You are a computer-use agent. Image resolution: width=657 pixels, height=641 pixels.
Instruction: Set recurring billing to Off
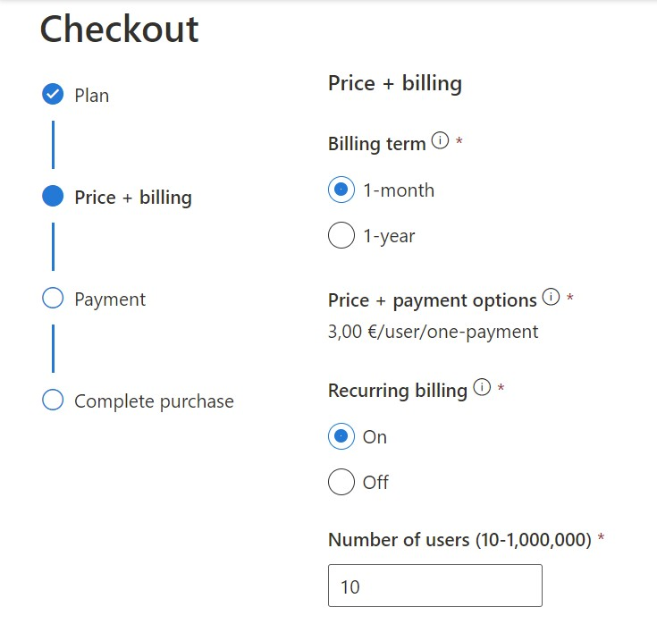tap(341, 482)
